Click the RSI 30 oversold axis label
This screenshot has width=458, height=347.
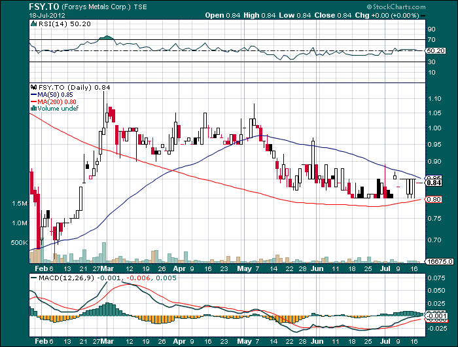tap(431, 62)
